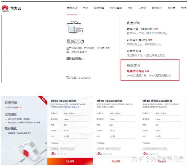Open the 云市场 menu

142,8
